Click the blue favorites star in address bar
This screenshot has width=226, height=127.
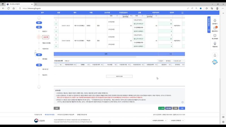click(201, 8)
